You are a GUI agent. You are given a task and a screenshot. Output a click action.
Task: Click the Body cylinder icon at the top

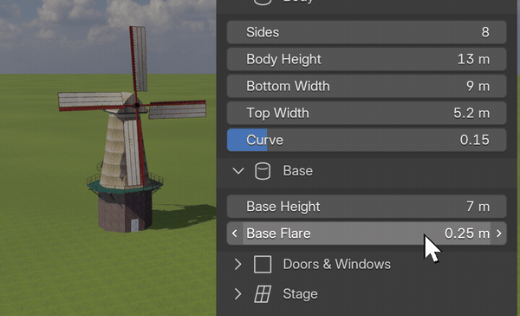(x=263, y=2)
